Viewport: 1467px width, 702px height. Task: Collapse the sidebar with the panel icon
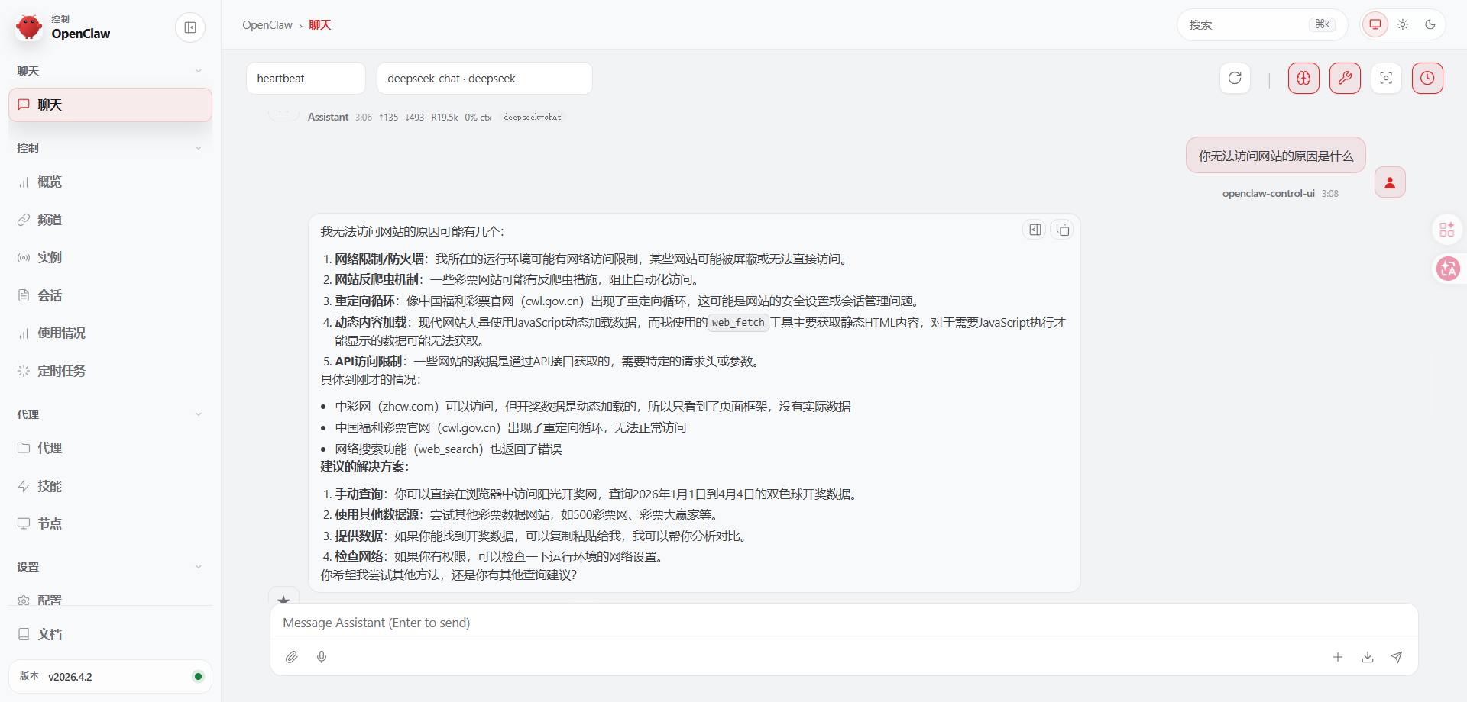pos(190,28)
